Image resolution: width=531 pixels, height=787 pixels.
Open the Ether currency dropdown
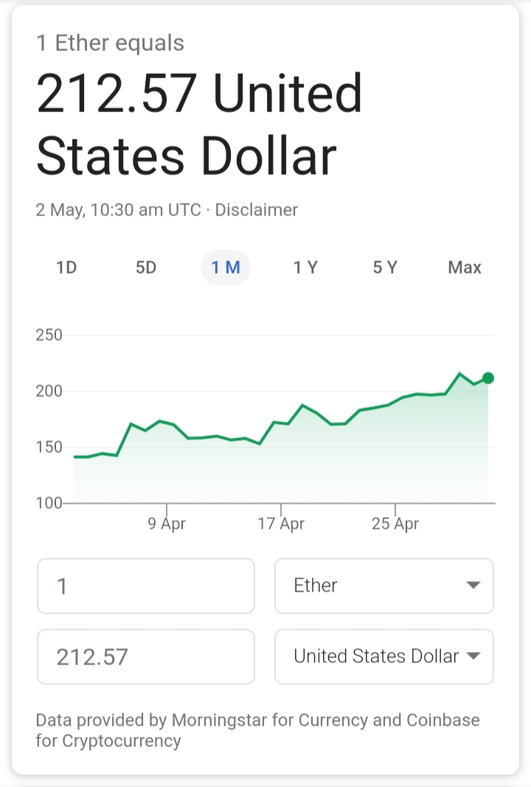tap(384, 586)
